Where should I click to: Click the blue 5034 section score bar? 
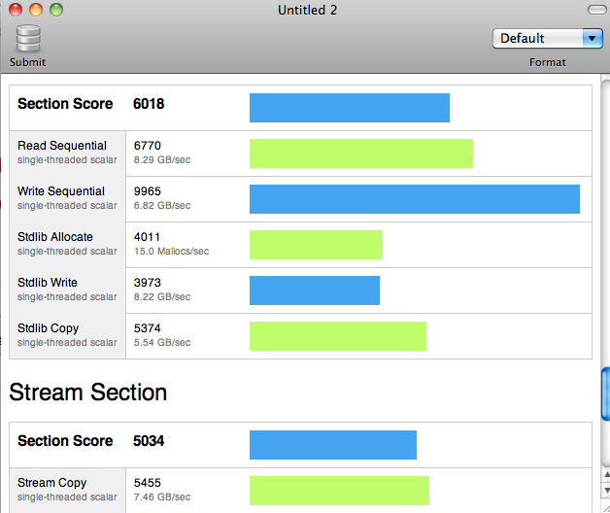click(x=333, y=445)
